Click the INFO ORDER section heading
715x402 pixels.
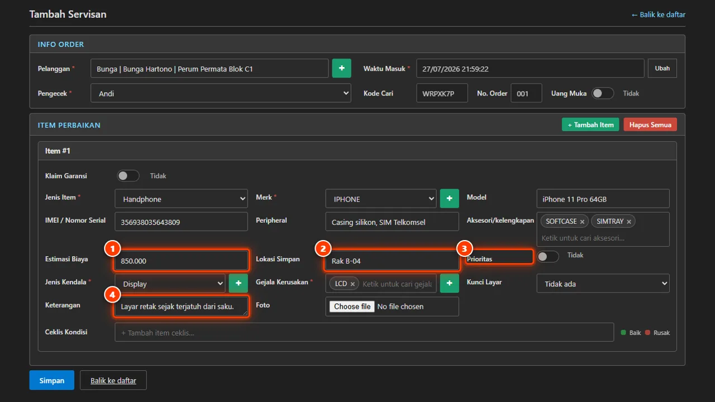61,44
